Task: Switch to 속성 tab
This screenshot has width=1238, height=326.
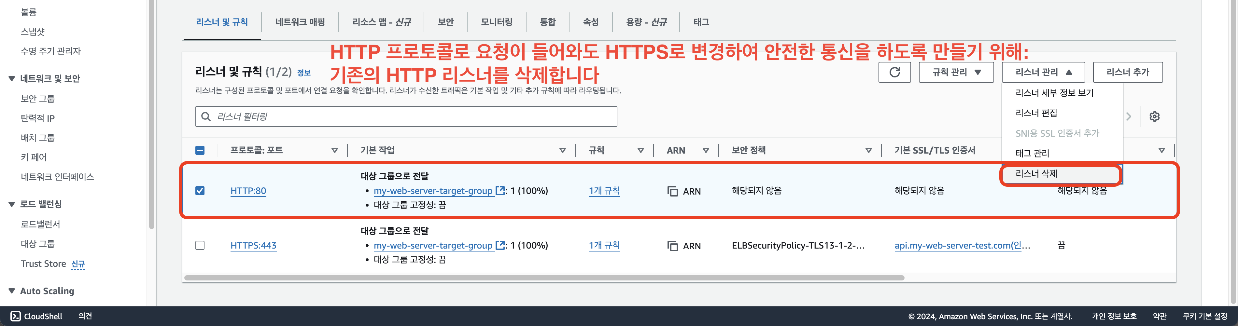Action: (591, 22)
